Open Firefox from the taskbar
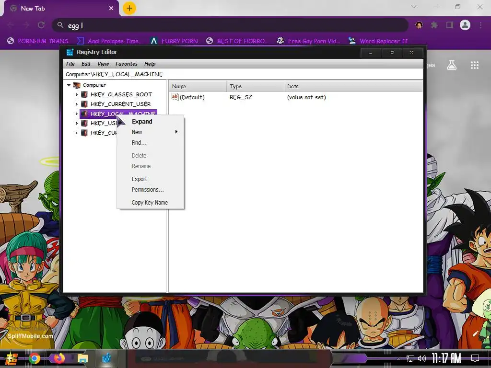This screenshot has width=491, height=368. [x=58, y=357]
